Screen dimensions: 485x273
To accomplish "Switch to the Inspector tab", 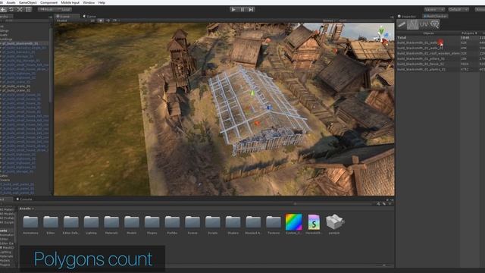I will tap(407, 17).
